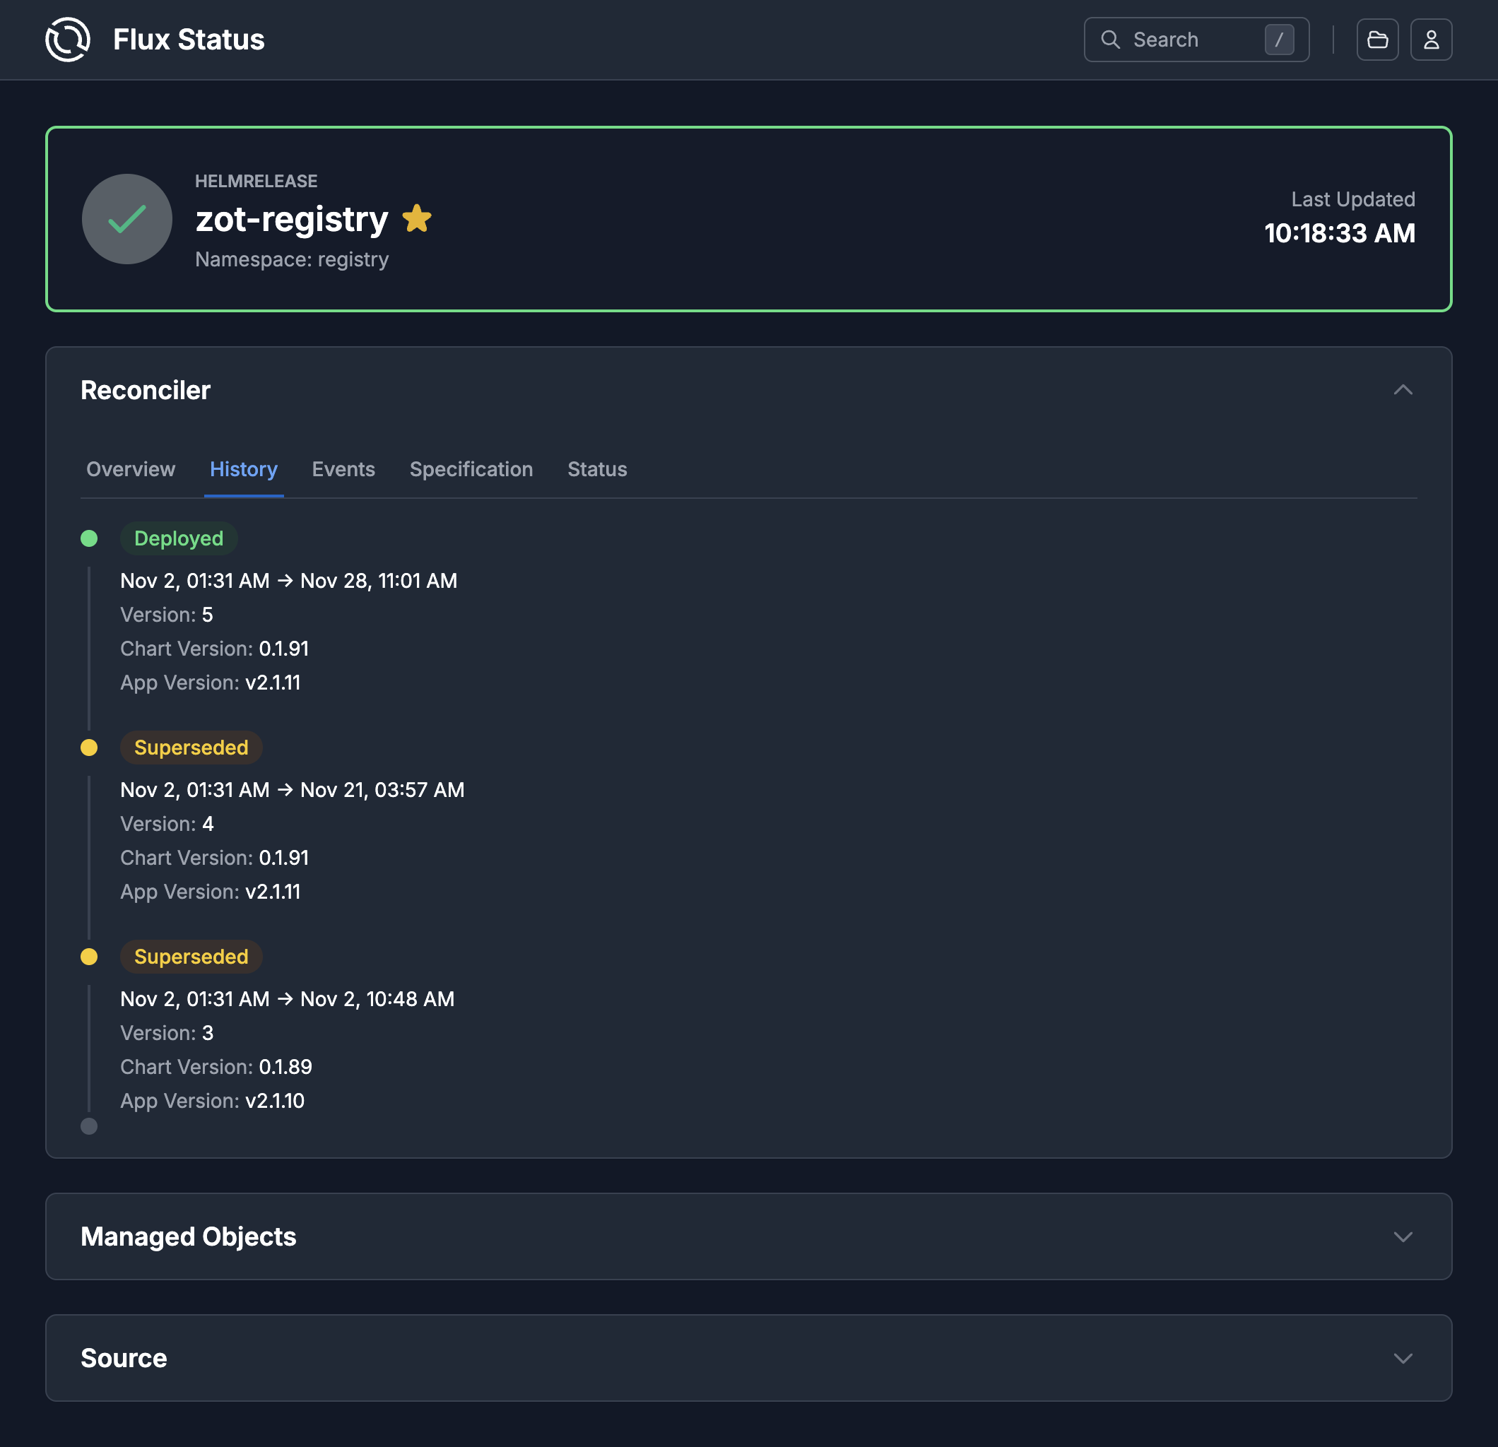The height and width of the screenshot is (1447, 1498).
Task: Collapse the Reconciler panel
Action: pos(1403,390)
